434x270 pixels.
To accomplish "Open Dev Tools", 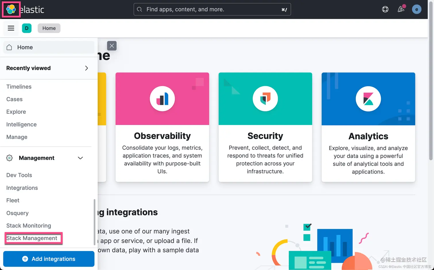I will click(19, 175).
